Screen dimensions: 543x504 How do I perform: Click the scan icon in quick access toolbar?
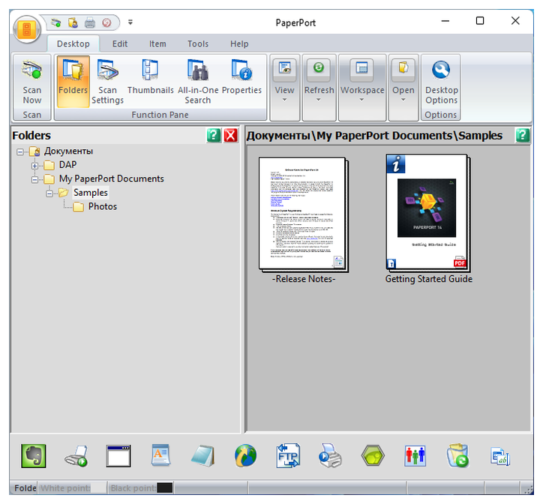coord(55,23)
